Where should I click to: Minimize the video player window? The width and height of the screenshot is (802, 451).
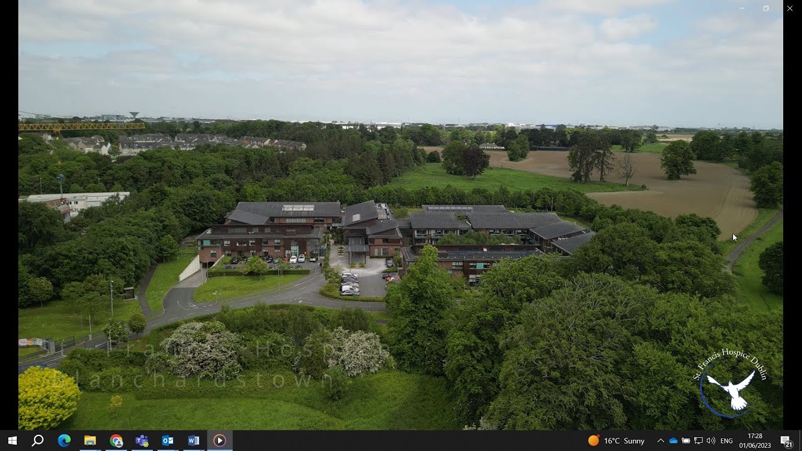[742, 8]
